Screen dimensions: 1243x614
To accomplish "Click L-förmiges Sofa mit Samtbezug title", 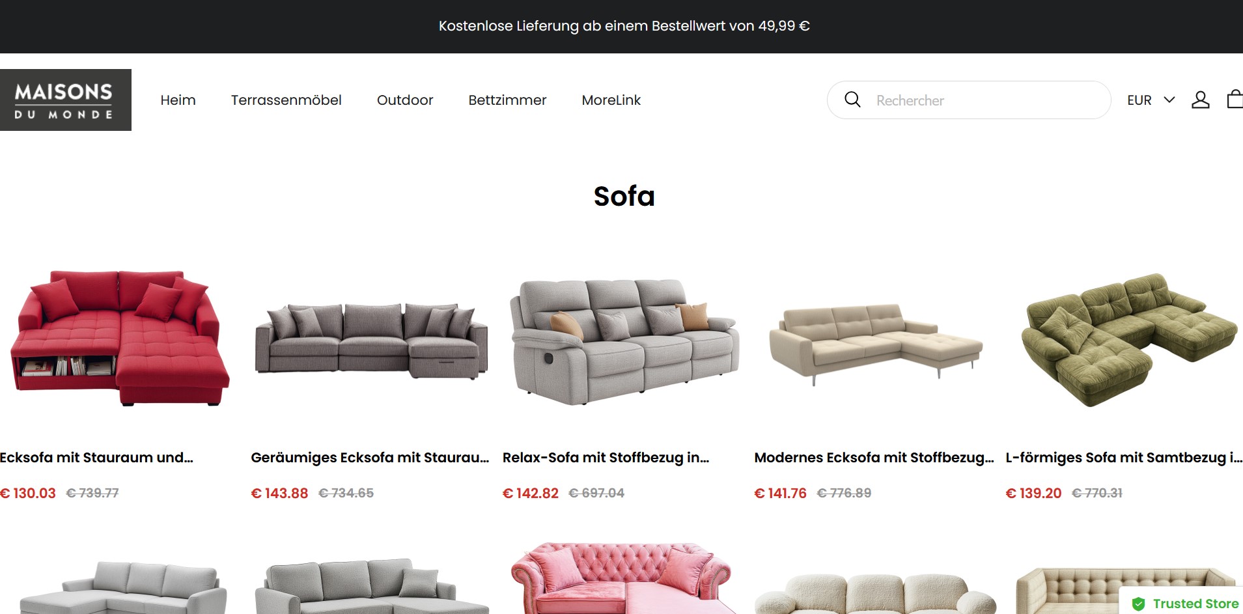I will coord(1124,458).
